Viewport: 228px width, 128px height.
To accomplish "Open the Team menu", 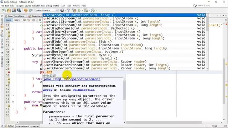I will (x=63, y=6).
